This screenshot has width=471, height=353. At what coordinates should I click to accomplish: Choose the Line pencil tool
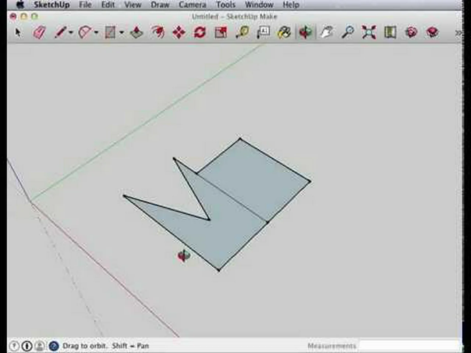pyautogui.click(x=60, y=32)
